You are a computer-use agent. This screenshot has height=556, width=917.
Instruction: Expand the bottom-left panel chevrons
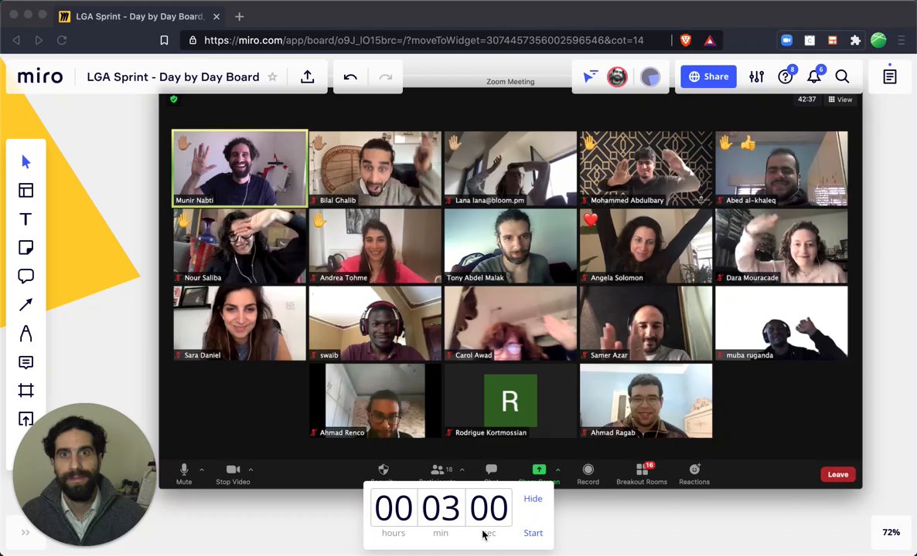(x=26, y=532)
